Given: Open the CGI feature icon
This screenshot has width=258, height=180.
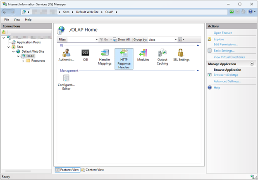Looking at the screenshot, I should pyautogui.click(x=86, y=53).
